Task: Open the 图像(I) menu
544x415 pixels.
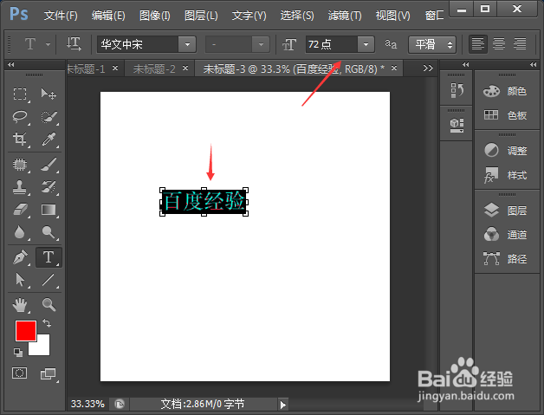Action: (155, 16)
